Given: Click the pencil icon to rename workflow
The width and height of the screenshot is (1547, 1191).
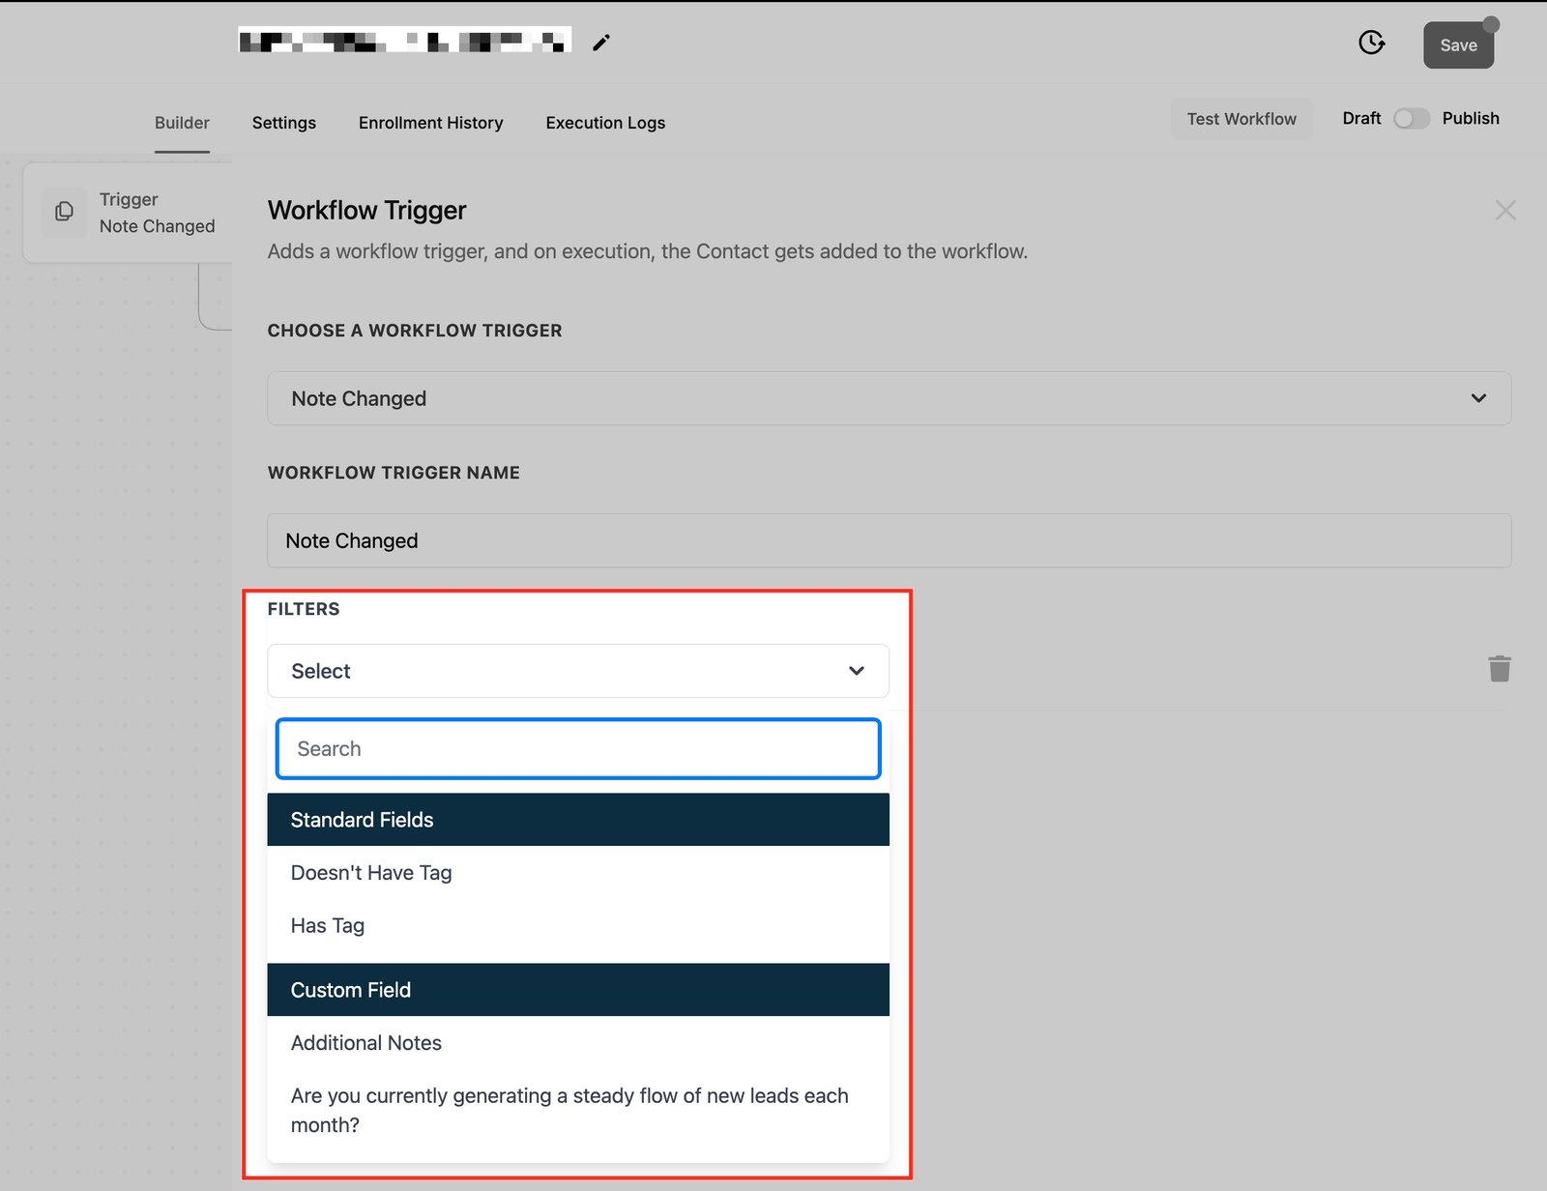Looking at the screenshot, I should point(601,43).
